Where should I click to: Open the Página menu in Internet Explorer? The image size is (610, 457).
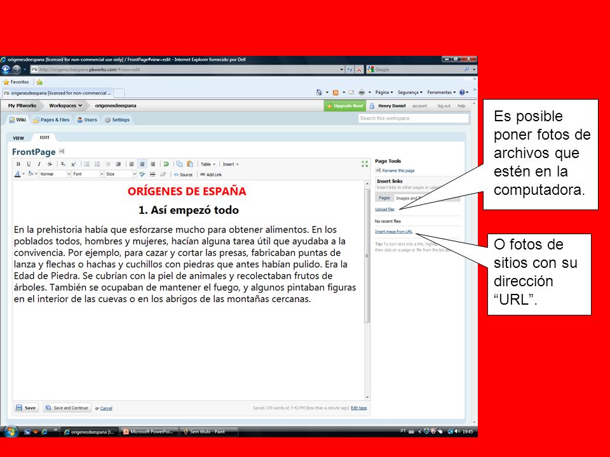click(x=384, y=93)
